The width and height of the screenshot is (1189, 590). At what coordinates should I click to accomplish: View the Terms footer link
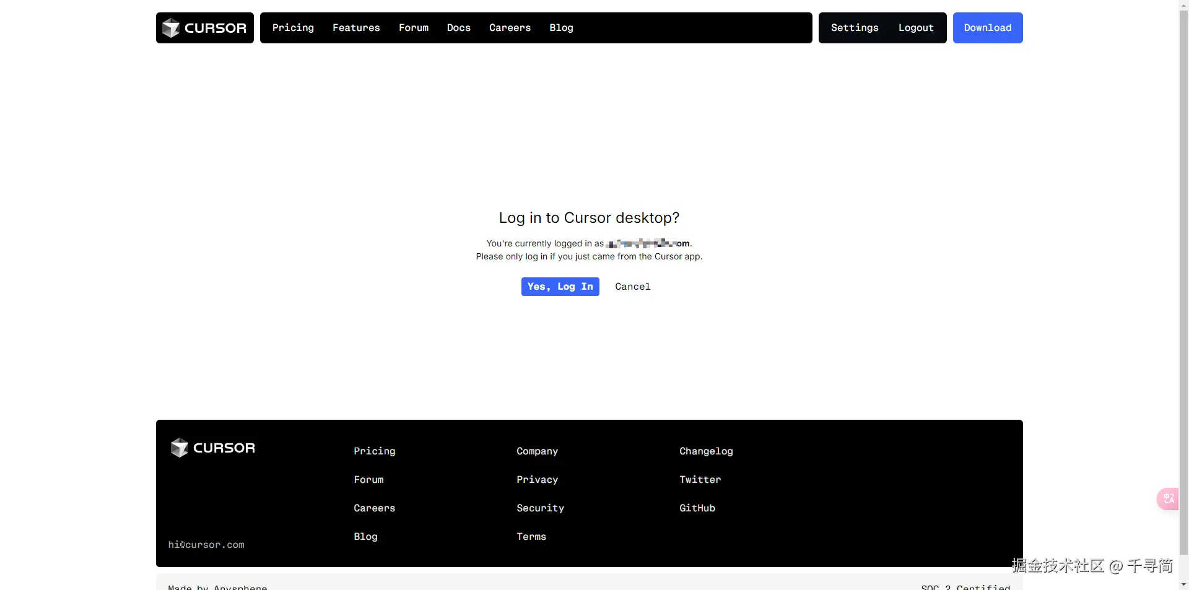531,537
